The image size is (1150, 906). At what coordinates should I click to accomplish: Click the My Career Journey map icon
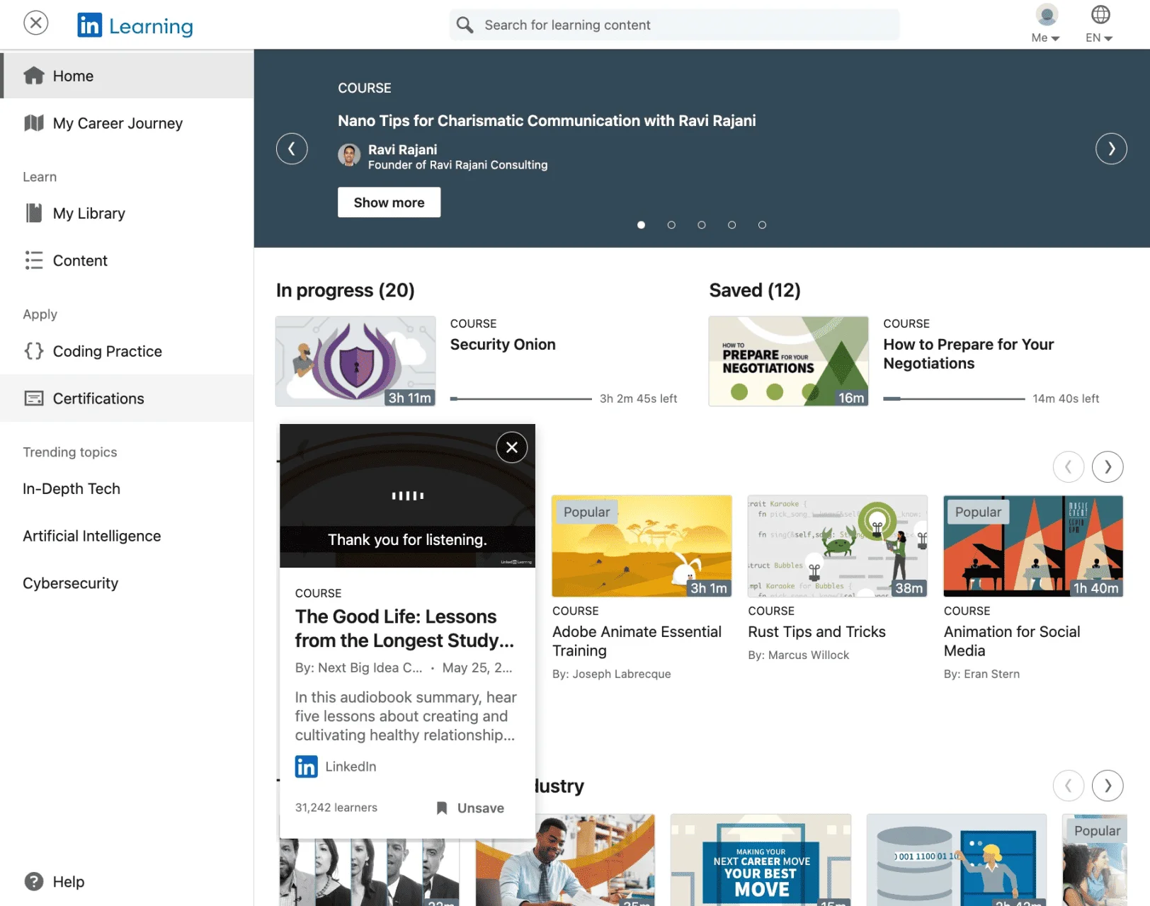pyautogui.click(x=34, y=123)
